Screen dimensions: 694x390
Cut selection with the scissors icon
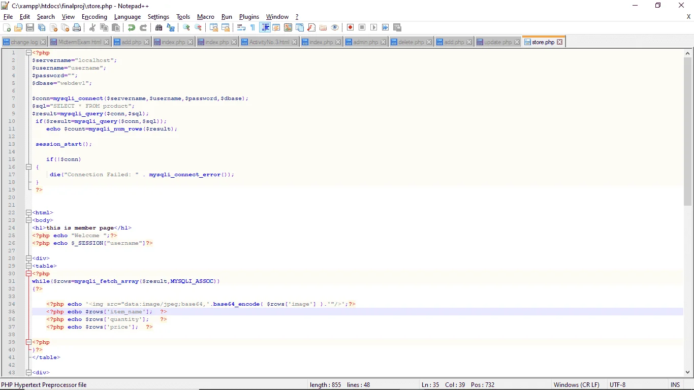click(x=92, y=27)
